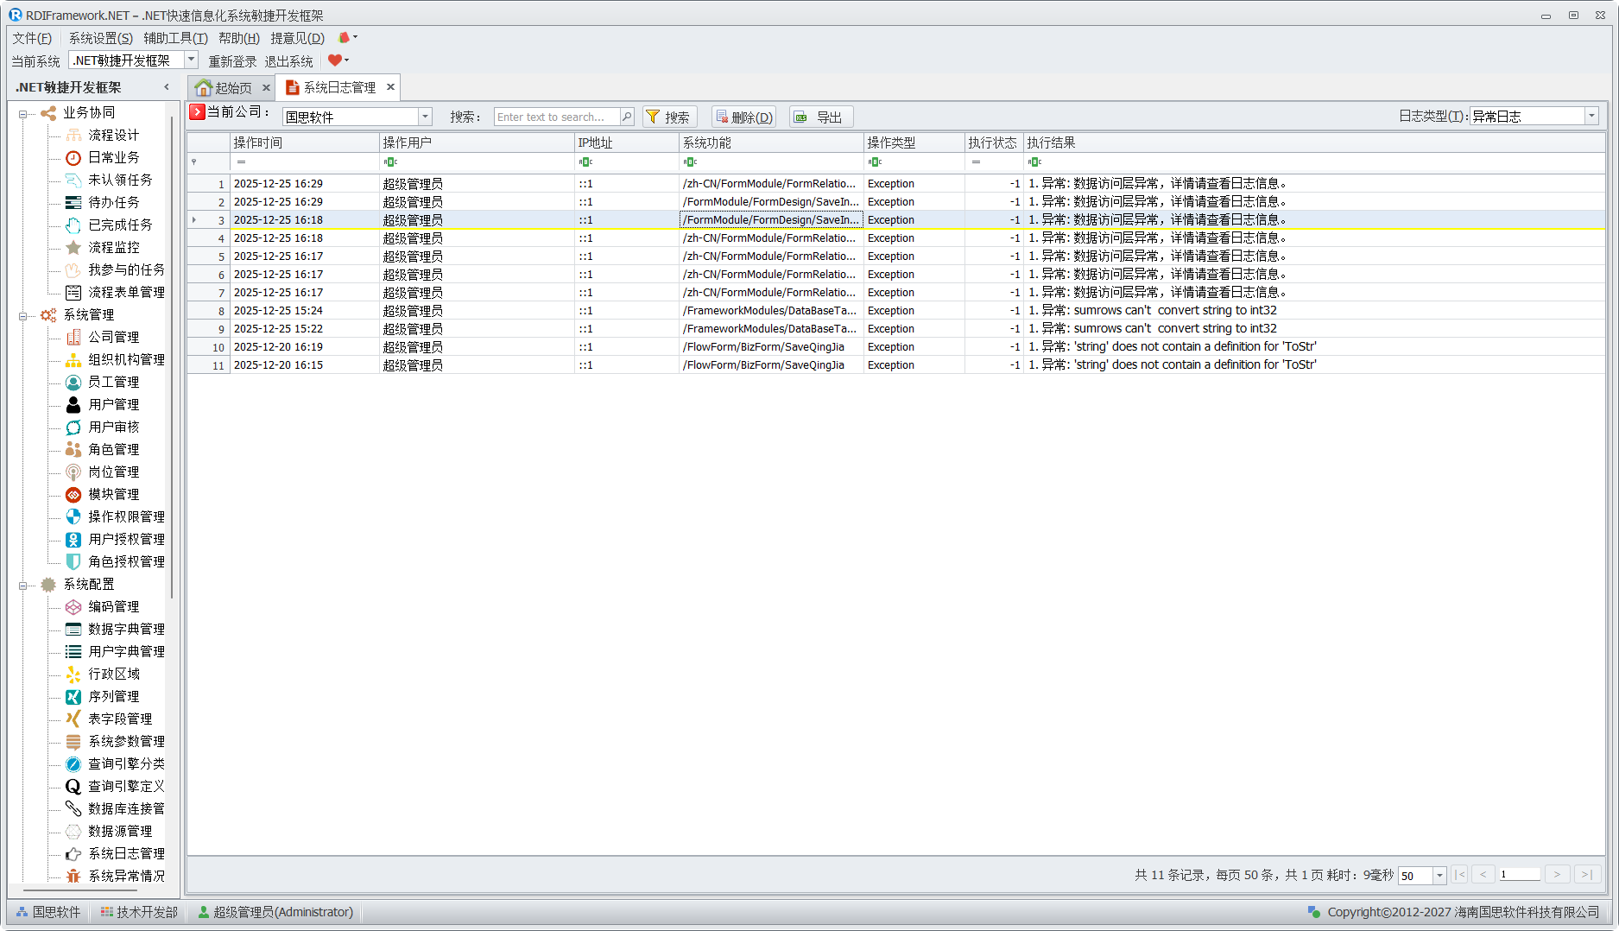Click the 流程监控 star icon

coord(73,248)
